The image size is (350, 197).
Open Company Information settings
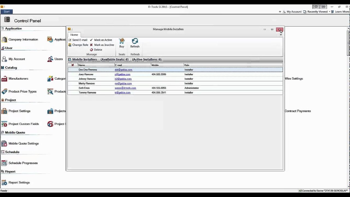pyautogui.click(x=20, y=39)
